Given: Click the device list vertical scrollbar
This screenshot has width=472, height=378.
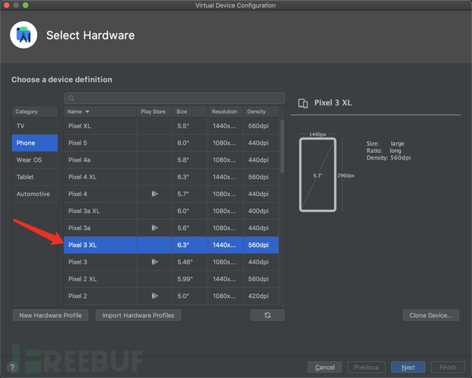Looking at the screenshot, I should point(282,146).
